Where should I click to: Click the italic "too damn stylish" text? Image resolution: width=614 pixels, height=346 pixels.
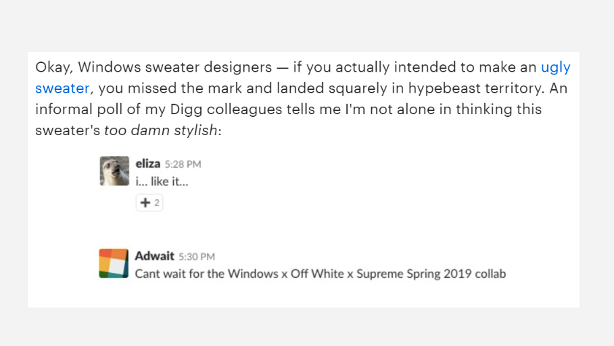(x=160, y=130)
